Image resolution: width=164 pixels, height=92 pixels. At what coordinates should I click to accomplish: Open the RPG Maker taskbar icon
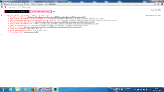[x=47, y=90]
